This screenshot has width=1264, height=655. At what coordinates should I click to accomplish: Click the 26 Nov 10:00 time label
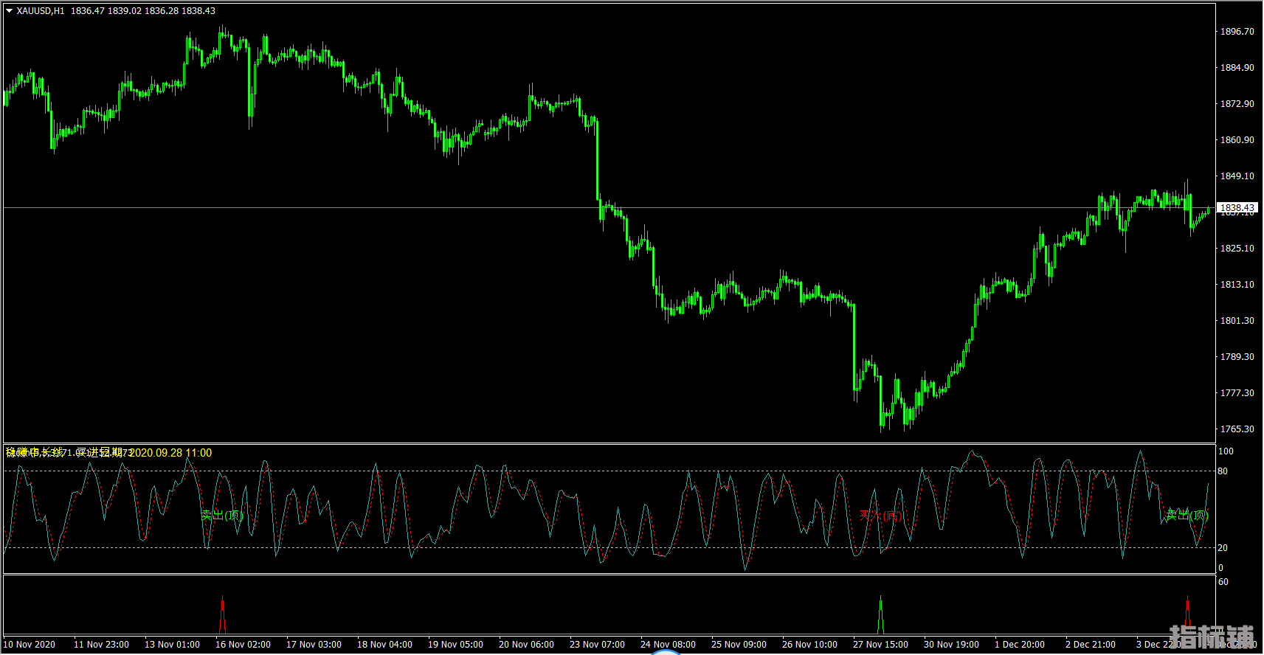809,645
